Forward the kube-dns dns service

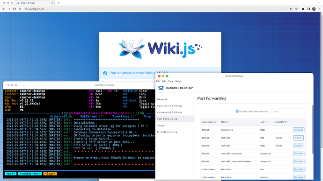pos(298,169)
